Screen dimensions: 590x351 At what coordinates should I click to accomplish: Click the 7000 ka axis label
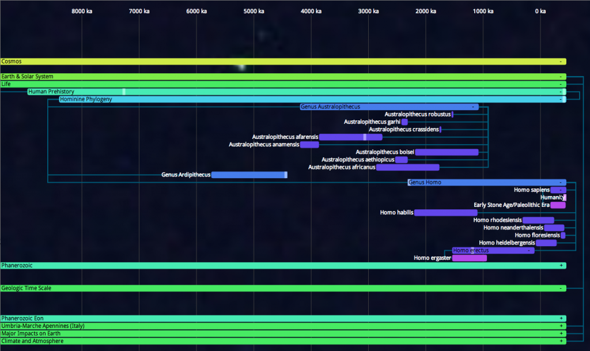tap(139, 12)
